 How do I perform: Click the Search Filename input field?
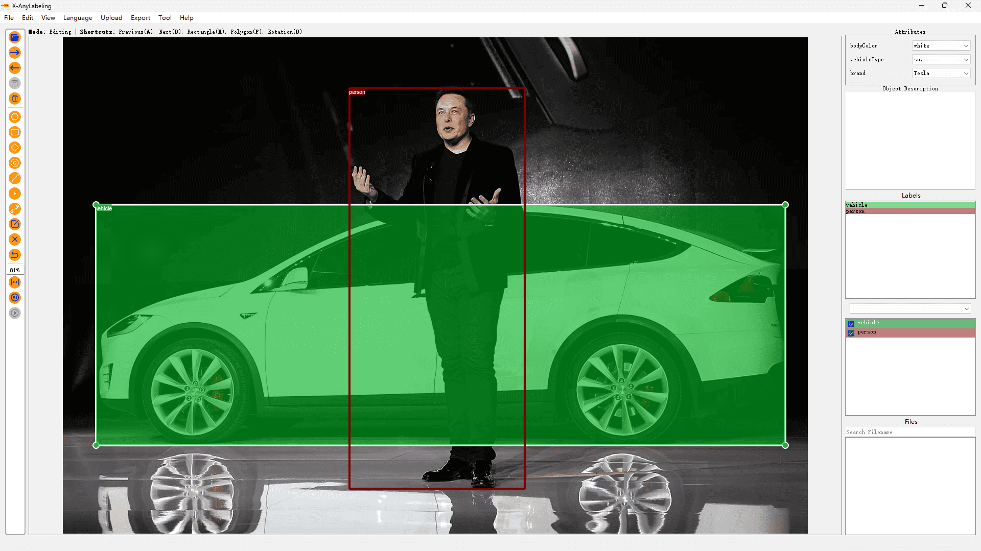click(x=910, y=432)
